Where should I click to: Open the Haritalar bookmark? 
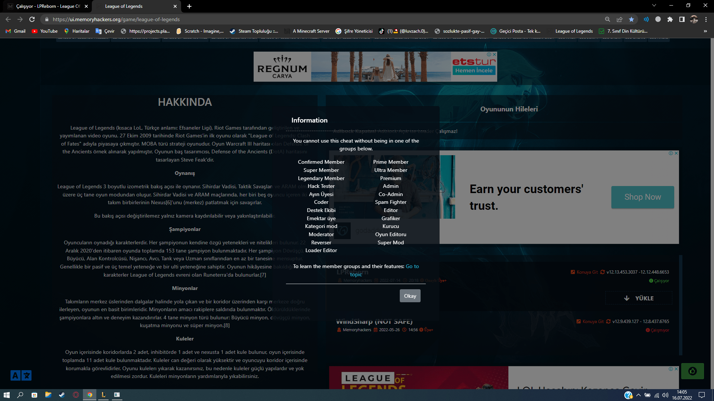[x=77, y=31]
